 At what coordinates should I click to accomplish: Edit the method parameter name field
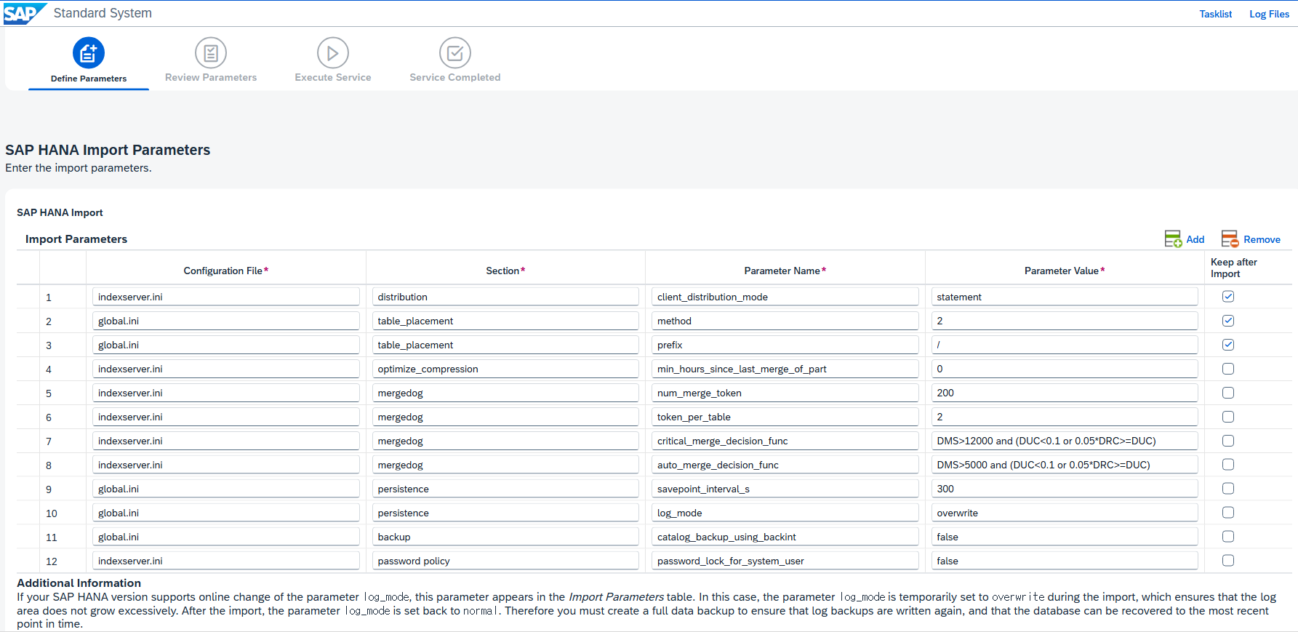click(x=785, y=321)
